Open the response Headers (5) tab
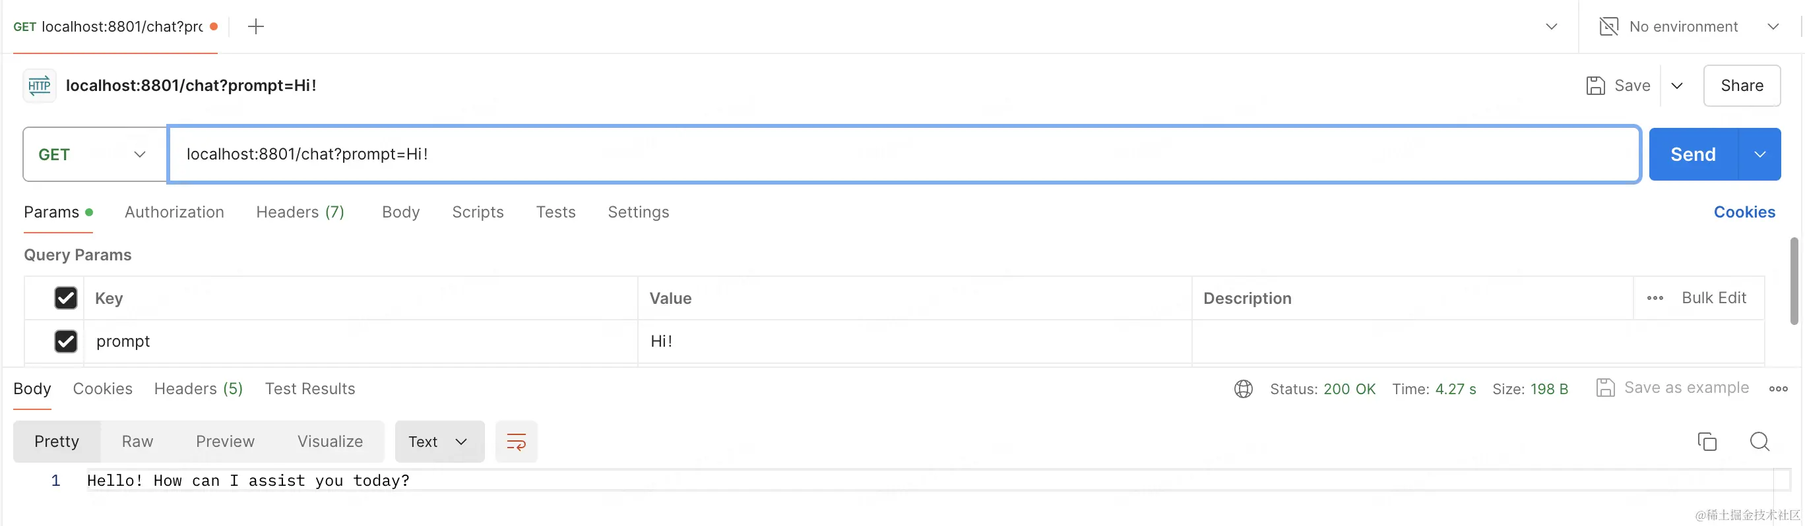The image size is (1805, 526). (x=199, y=389)
